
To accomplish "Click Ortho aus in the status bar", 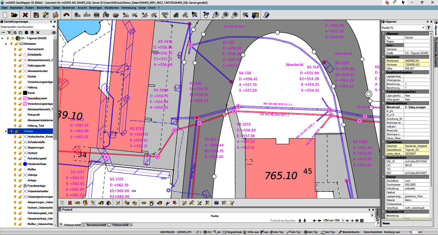I will tap(251, 232).
